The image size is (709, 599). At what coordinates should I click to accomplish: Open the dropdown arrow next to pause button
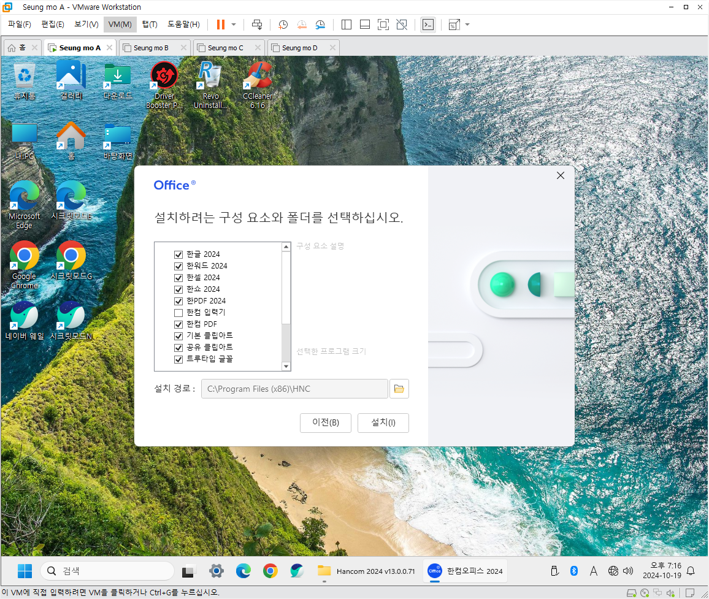[234, 25]
